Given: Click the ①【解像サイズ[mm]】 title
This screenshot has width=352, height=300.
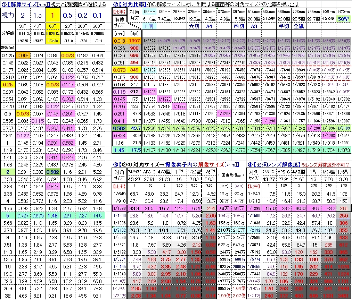Looking at the screenshot, I should pos(26,4).
